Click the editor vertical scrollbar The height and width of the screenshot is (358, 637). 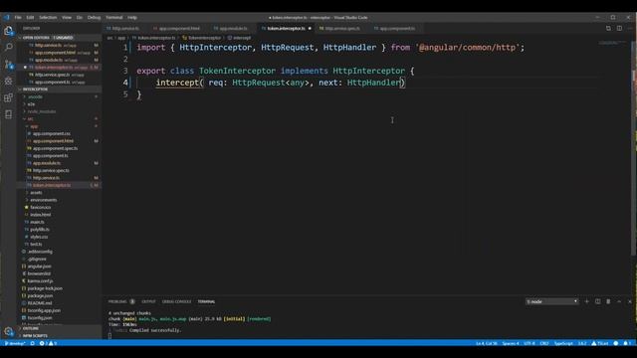(x=634, y=148)
